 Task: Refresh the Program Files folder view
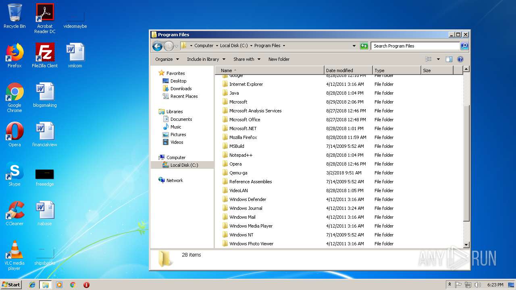(364, 46)
